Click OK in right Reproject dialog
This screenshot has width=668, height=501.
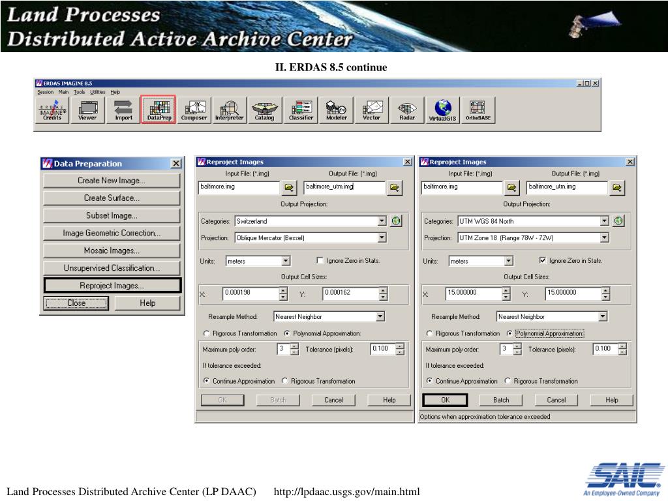(x=445, y=400)
